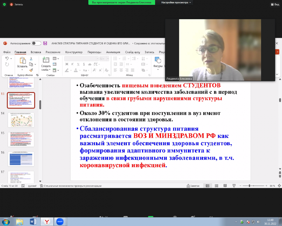The image size is (282, 226).
Task: Click the Format Painter brush icon
Action: click(31, 70)
